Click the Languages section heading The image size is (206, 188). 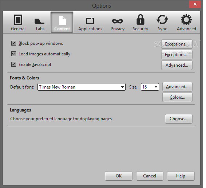pos(20,110)
